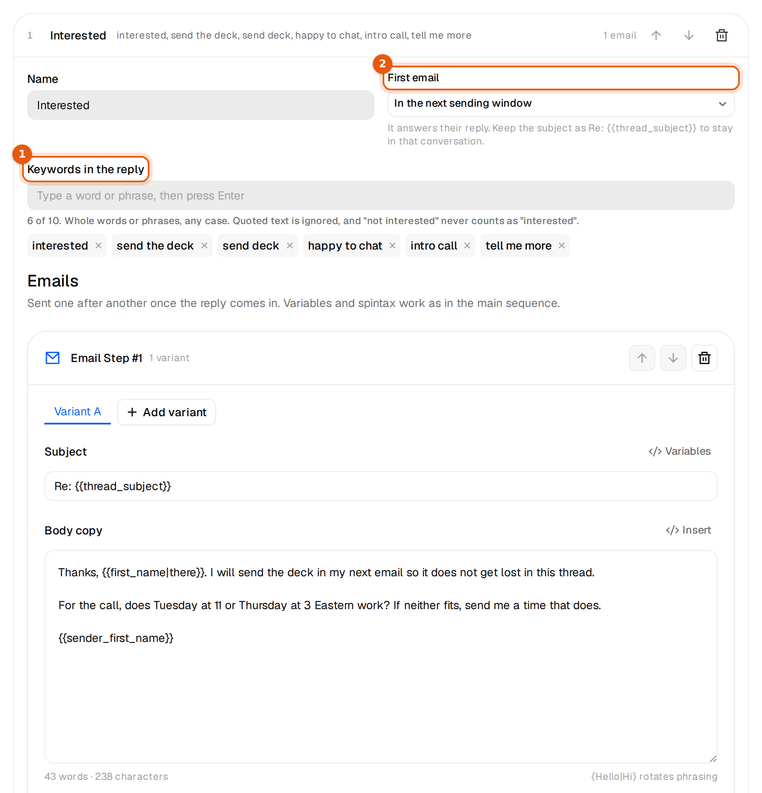Viewport: 762px width, 793px height.
Task: Click into the Body copy textarea
Action: (381, 657)
